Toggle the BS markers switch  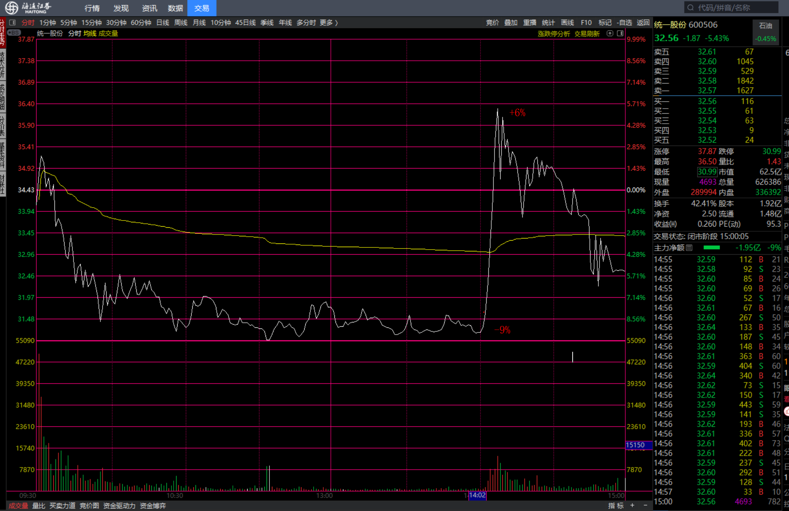(14, 33)
